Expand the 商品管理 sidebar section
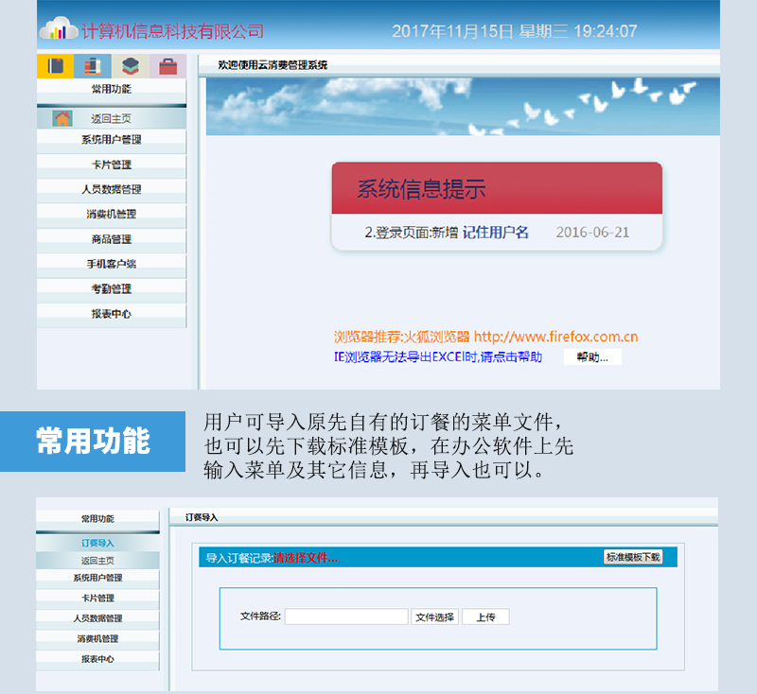The image size is (757, 694). point(111,239)
